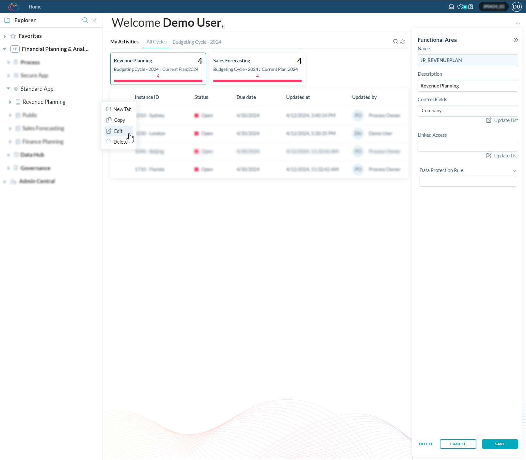The image size is (526, 460).
Task: Click the activities refresh icon
Action: coord(403,42)
